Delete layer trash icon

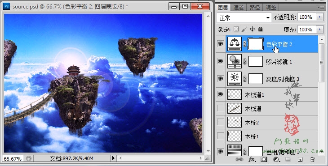point(313,160)
